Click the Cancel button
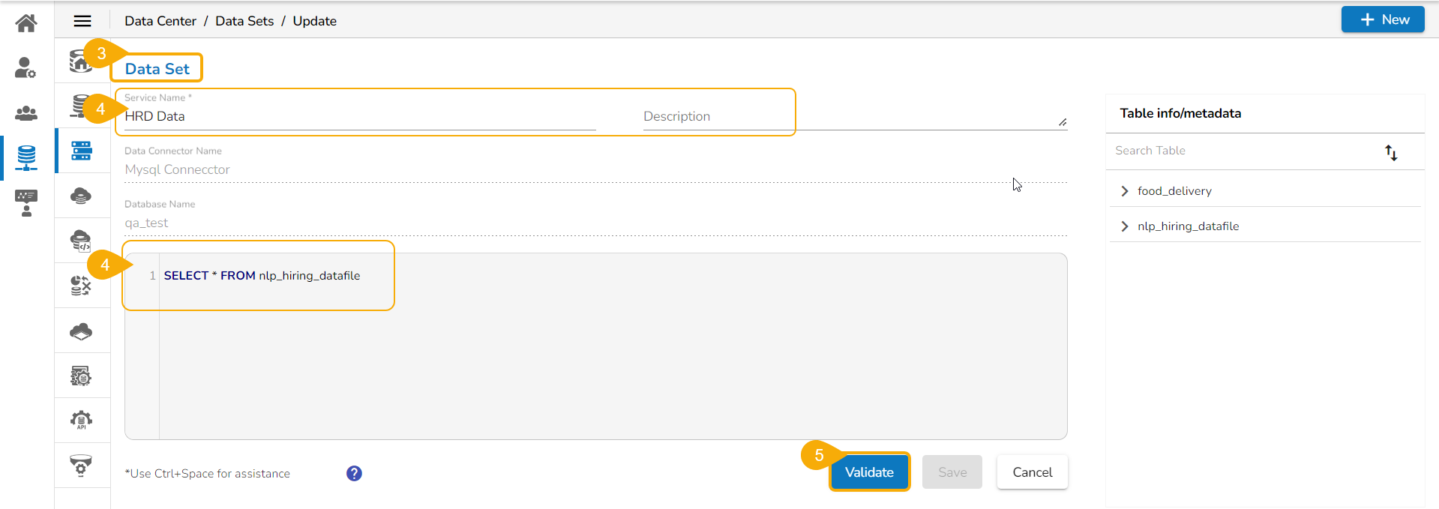The height and width of the screenshot is (509, 1439). click(1032, 472)
